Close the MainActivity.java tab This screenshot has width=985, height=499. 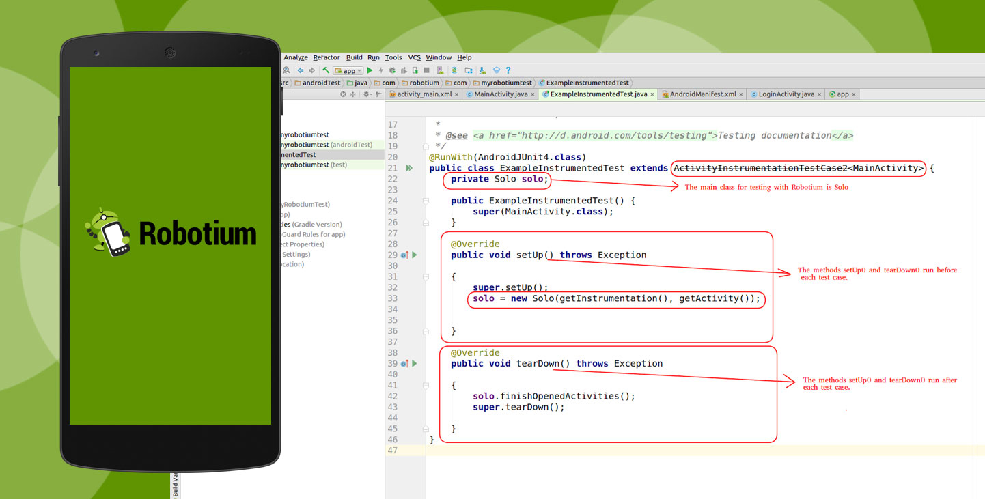point(531,94)
